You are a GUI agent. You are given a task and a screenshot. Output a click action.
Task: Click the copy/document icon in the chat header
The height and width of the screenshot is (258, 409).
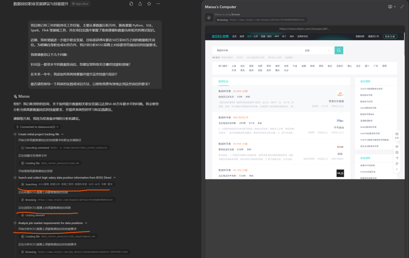click(131, 4)
